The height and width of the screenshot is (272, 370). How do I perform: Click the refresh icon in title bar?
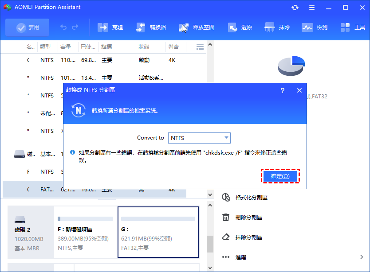(x=295, y=8)
